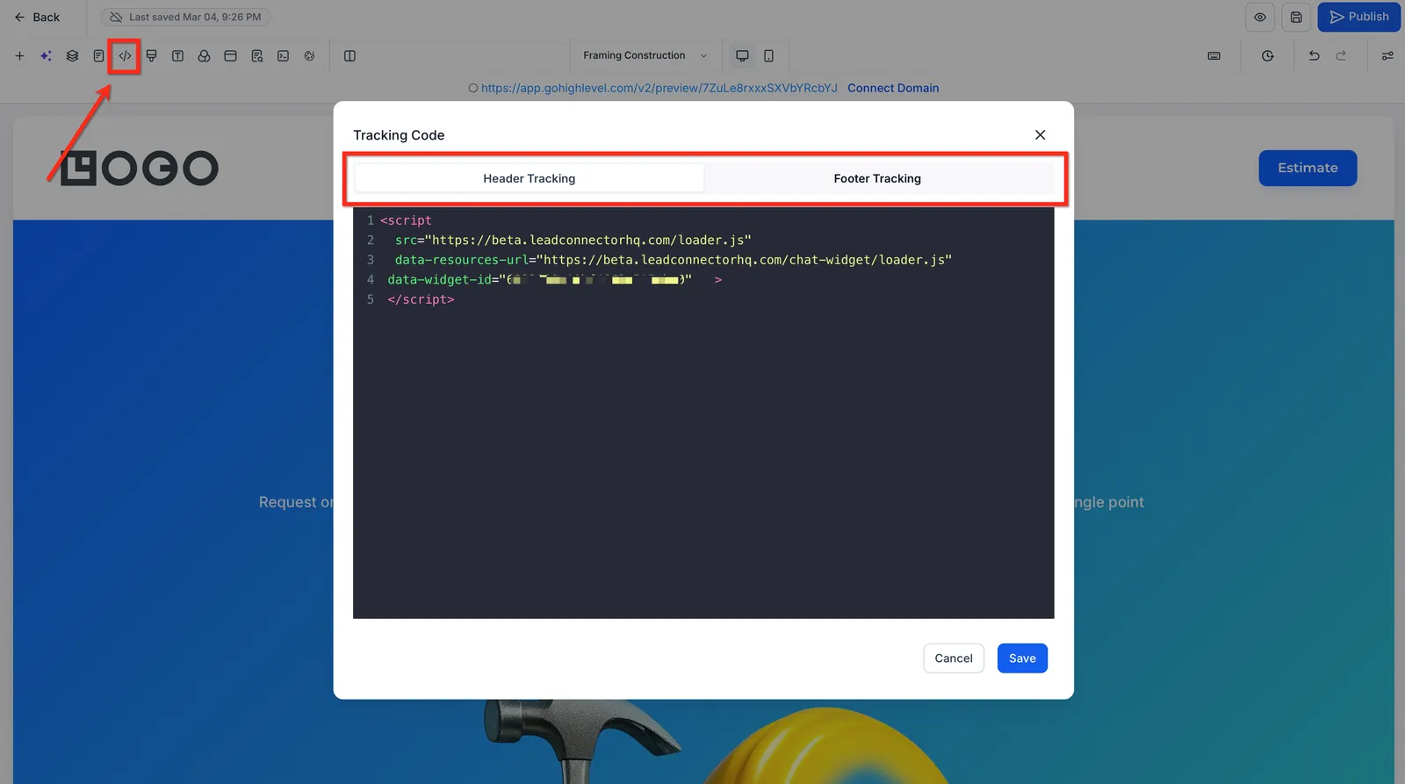Open the Connect Domain link

click(x=893, y=88)
